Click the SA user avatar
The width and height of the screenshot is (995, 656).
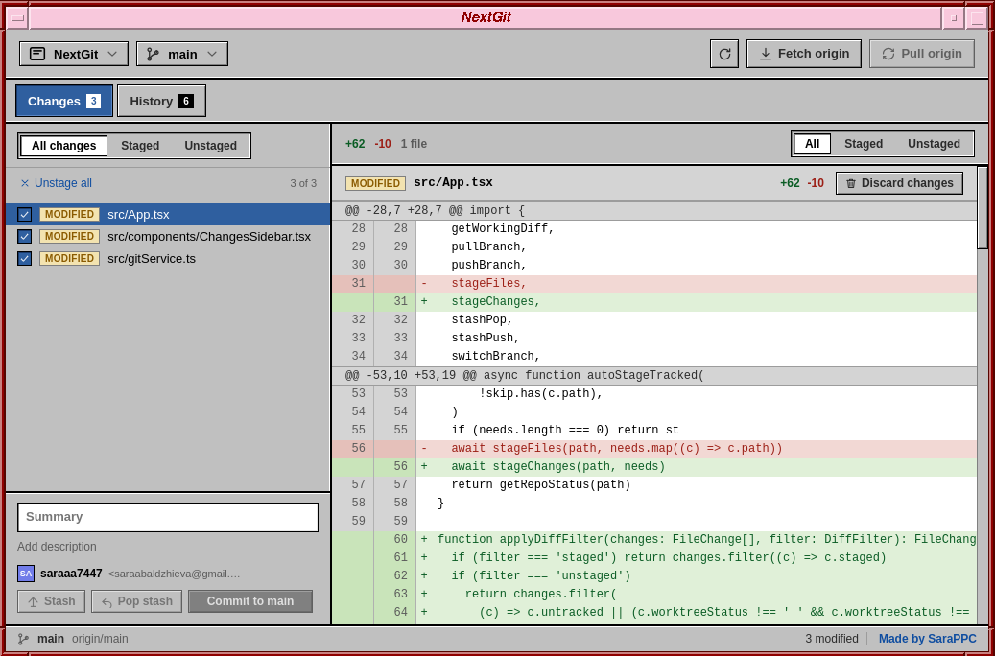point(26,574)
